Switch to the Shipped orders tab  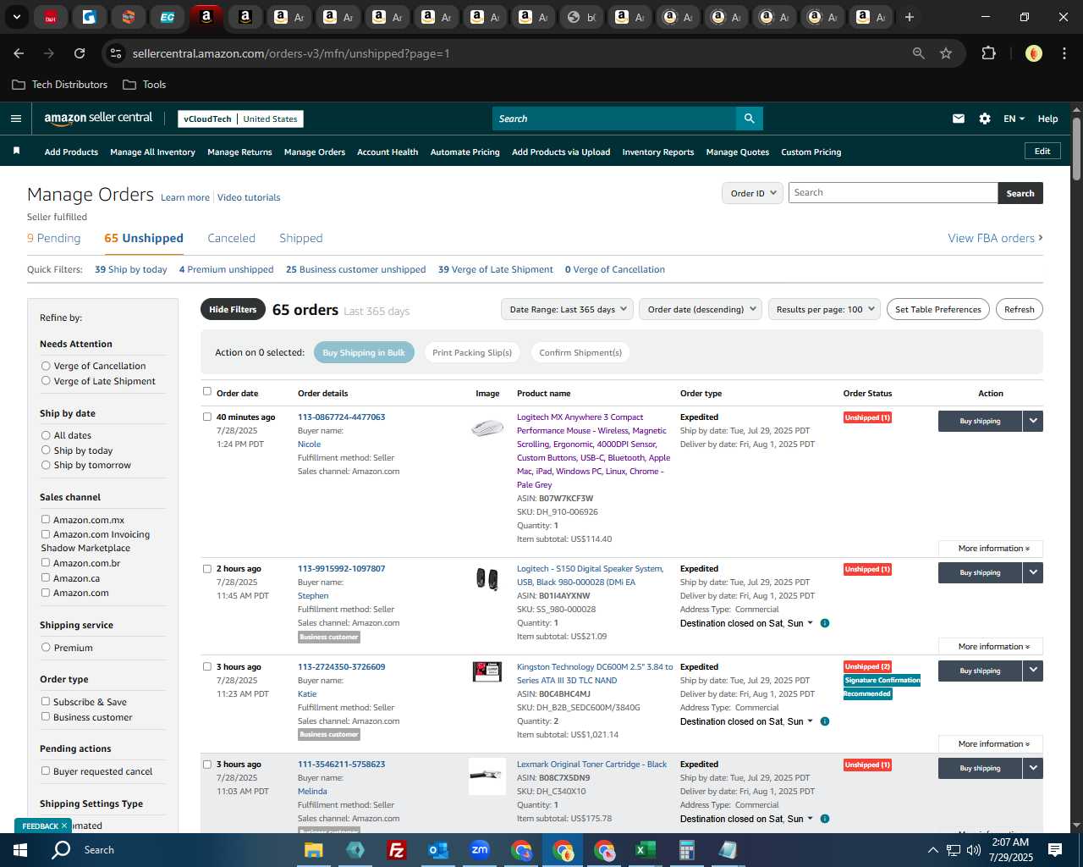point(301,238)
